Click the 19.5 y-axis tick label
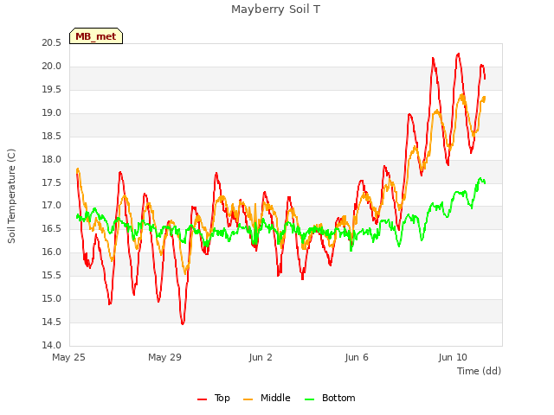Viewport: 554px width, 415px height. tap(52, 90)
